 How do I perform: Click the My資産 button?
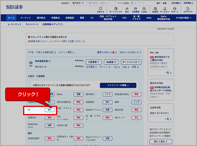[x=111, y=62]
